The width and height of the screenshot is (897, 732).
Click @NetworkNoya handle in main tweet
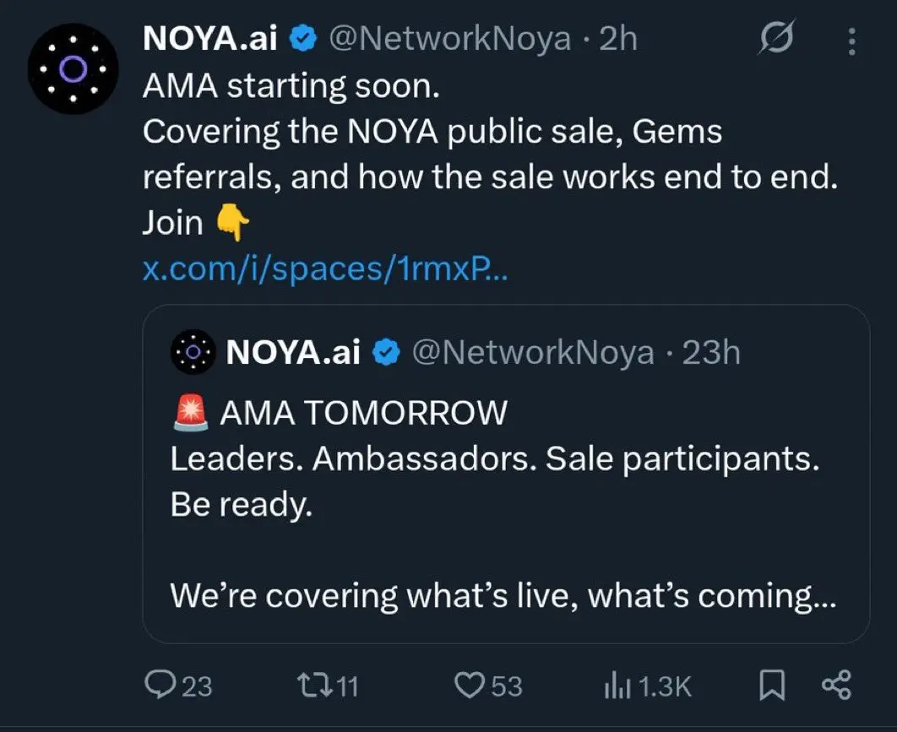(x=449, y=40)
